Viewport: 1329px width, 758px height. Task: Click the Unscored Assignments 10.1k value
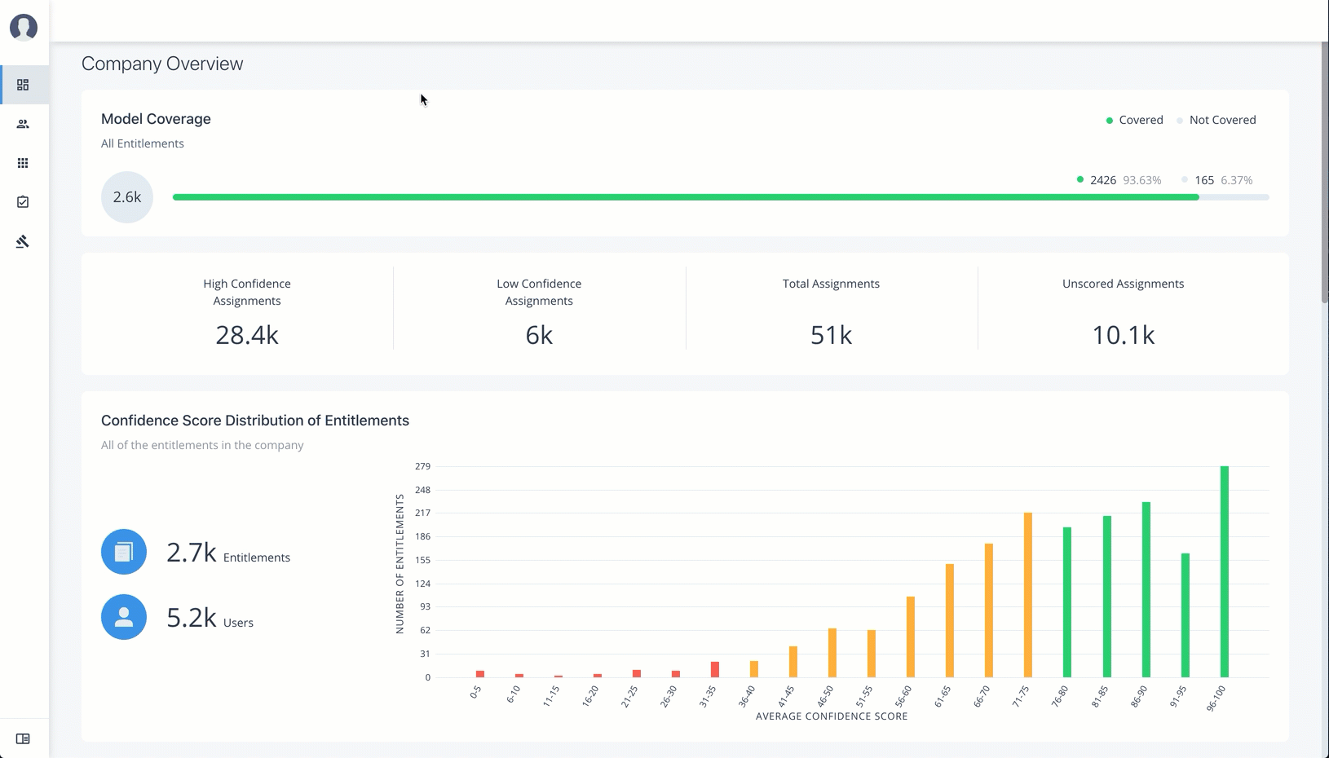1123,335
